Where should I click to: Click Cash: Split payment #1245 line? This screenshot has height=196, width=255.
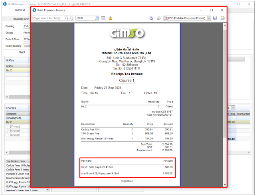[x=127, y=167]
